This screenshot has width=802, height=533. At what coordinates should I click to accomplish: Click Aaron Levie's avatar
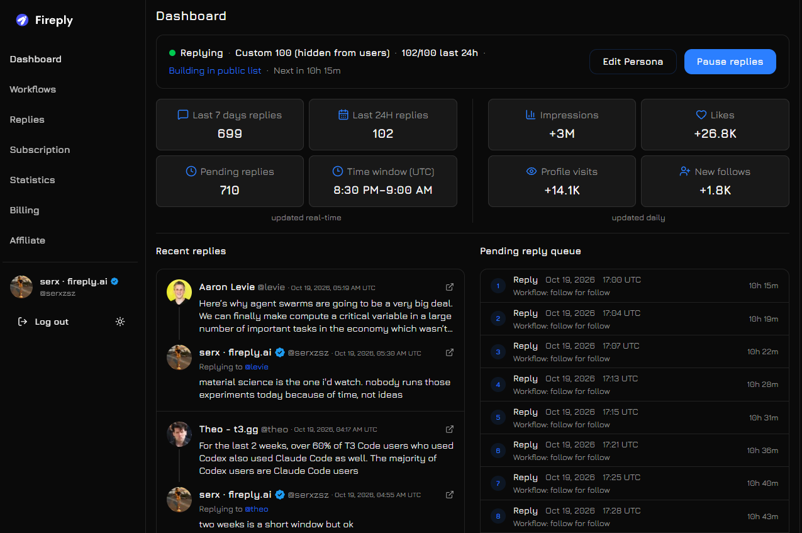click(x=179, y=292)
